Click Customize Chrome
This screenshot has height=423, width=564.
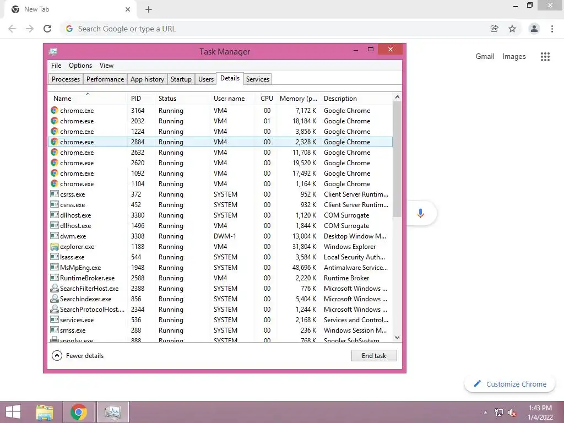tap(510, 384)
